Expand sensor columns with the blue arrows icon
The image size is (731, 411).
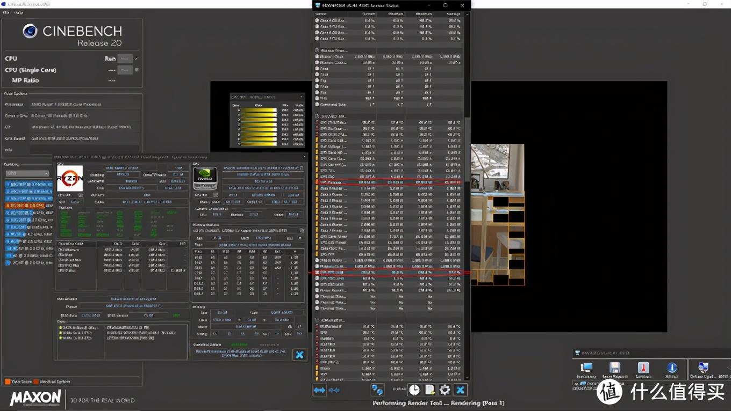point(319,390)
